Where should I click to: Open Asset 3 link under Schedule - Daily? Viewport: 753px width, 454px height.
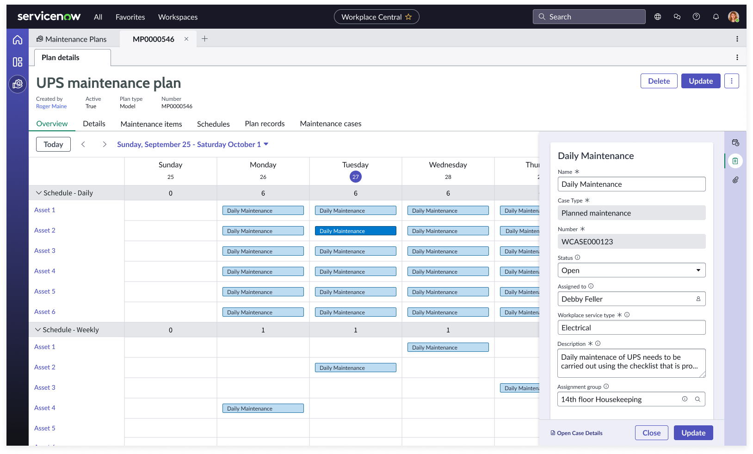coord(45,251)
